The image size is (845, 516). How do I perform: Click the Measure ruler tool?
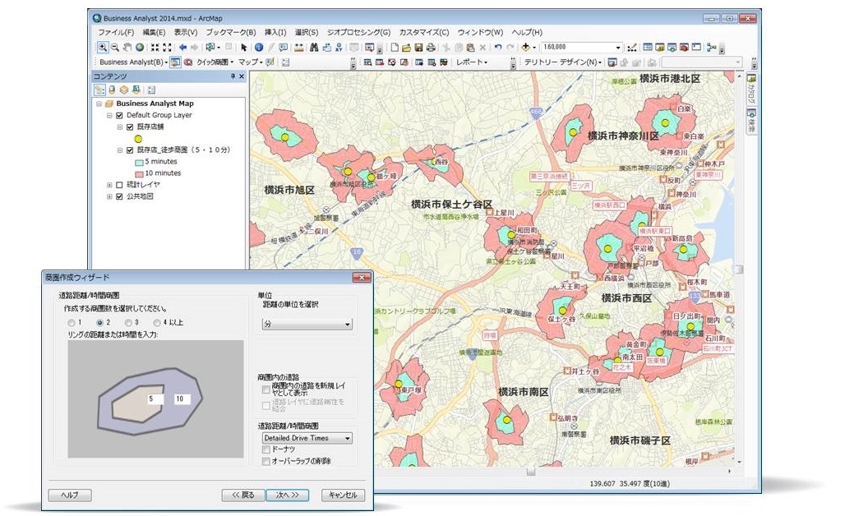click(298, 48)
